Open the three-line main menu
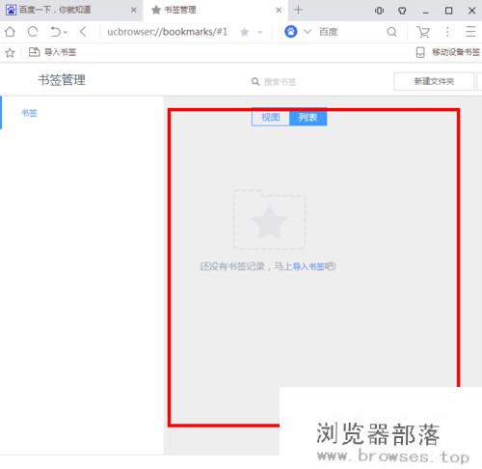The width and height of the screenshot is (482, 469). click(x=470, y=32)
